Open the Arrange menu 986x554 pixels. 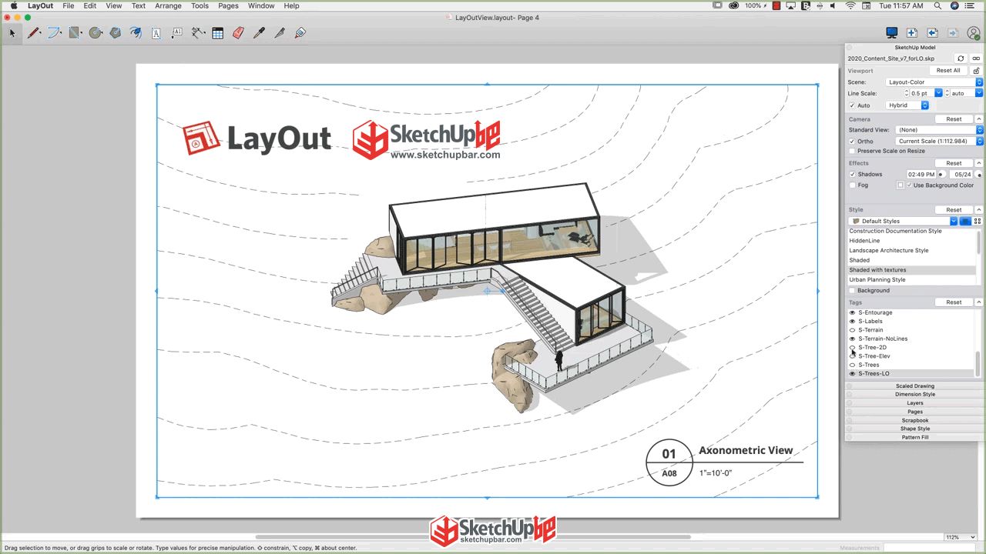(x=168, y=5)
